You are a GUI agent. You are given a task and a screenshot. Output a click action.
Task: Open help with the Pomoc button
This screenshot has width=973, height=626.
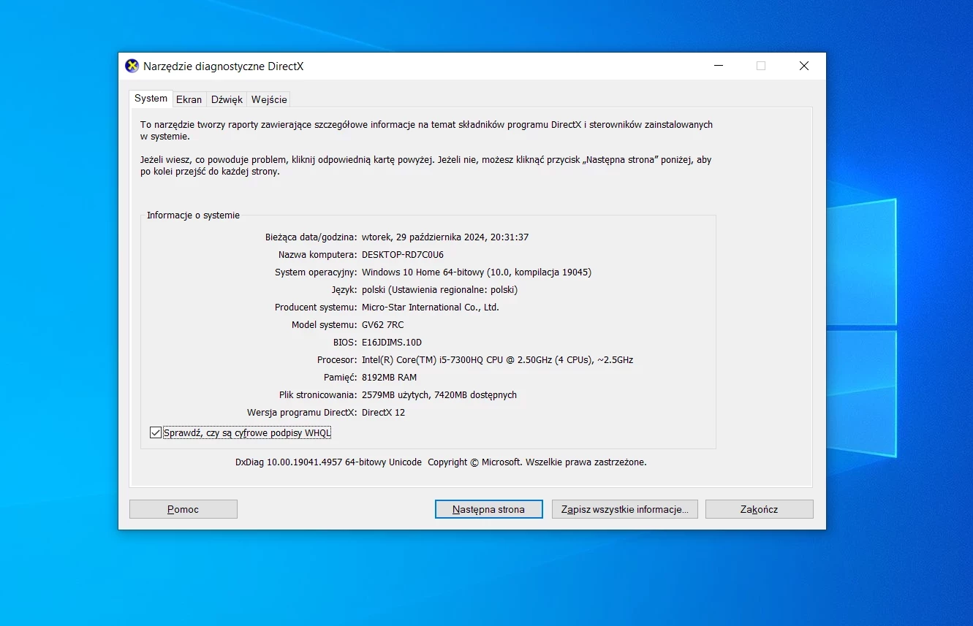pyautogui.click(x=183, y=509)
